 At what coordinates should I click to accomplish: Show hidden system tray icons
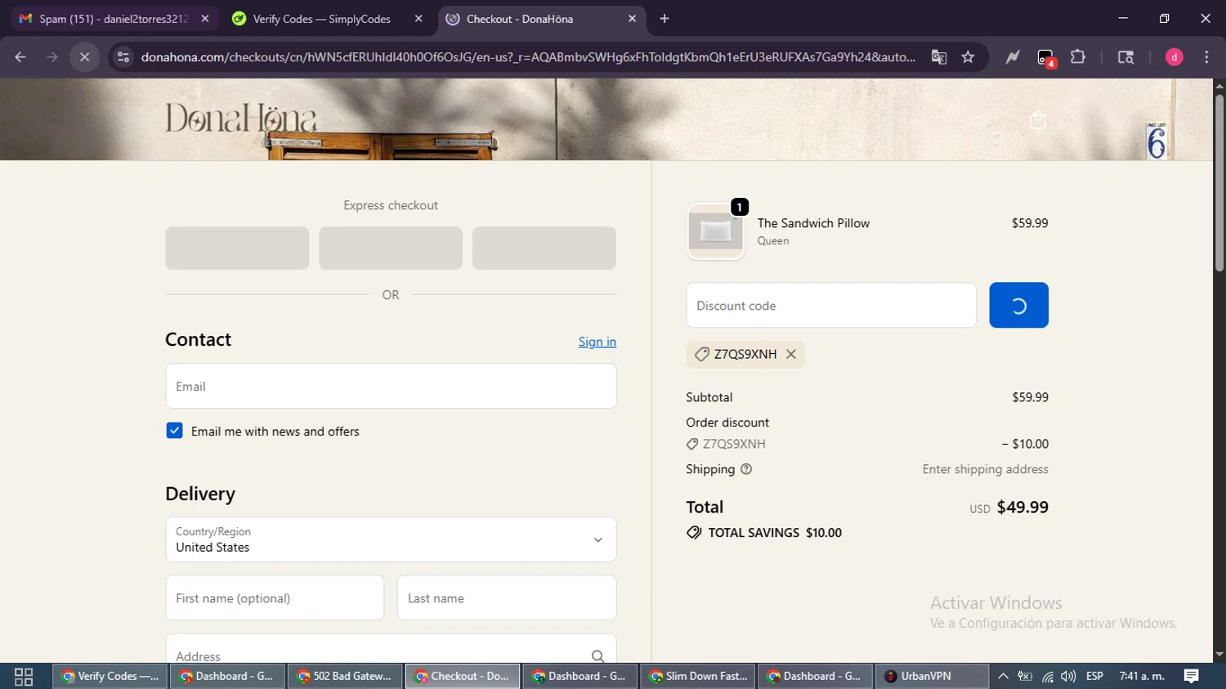click(x=1003, y=677)
